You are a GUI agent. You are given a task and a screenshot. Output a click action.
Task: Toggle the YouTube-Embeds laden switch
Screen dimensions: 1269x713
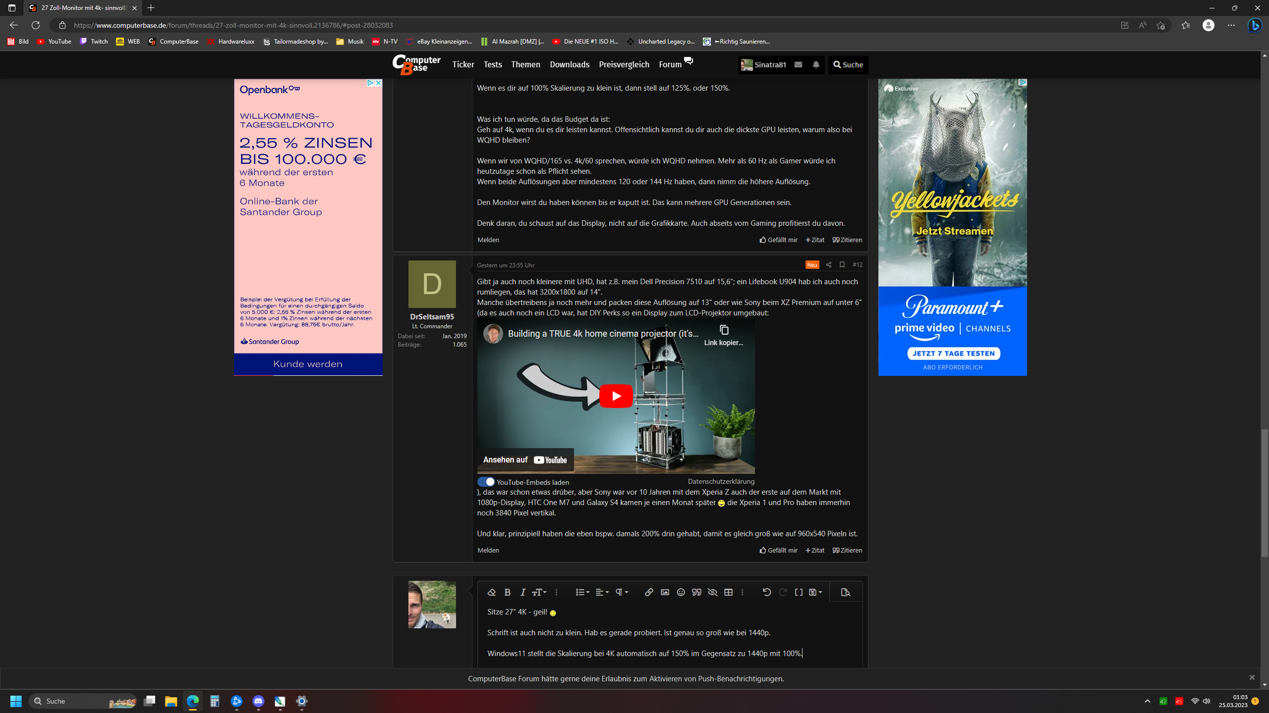(486, 482)
